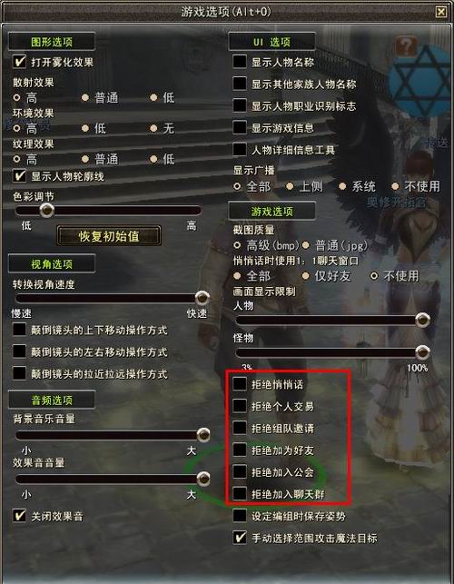Image resolution: width=454 pixels, height=584 pixels.
Task: Click the 色彩调节 slider knob
Action: pos(47,210)
